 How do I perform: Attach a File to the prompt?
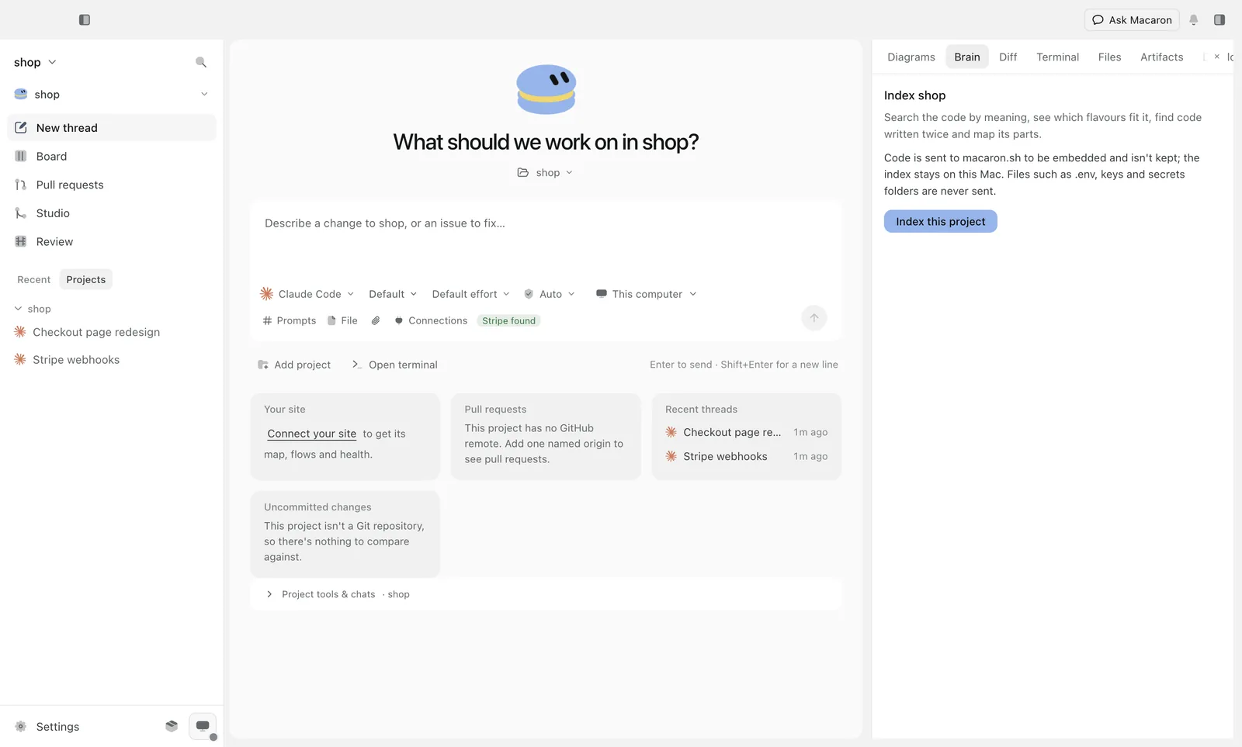pyautogui.click(x=342, y=320)
